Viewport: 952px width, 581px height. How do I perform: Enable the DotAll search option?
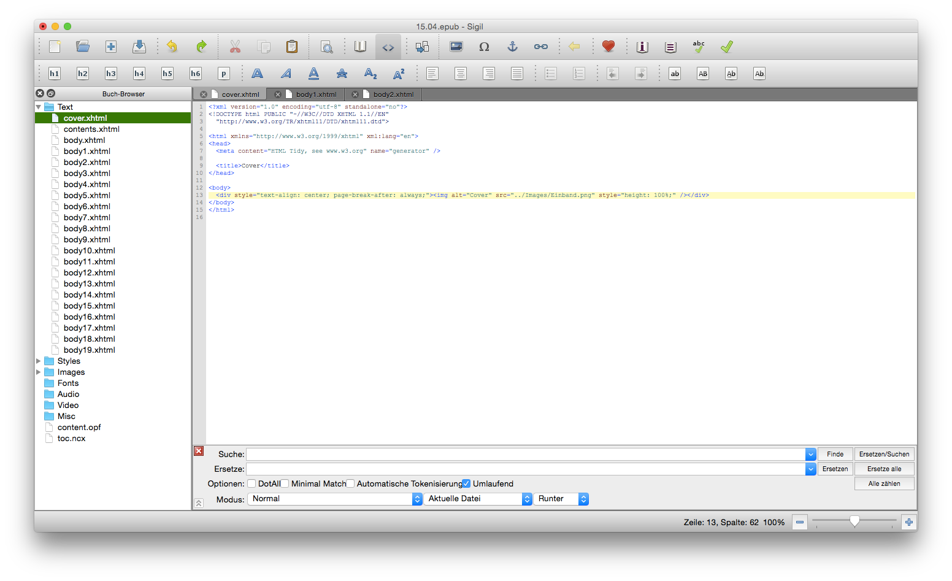[251, 483]
